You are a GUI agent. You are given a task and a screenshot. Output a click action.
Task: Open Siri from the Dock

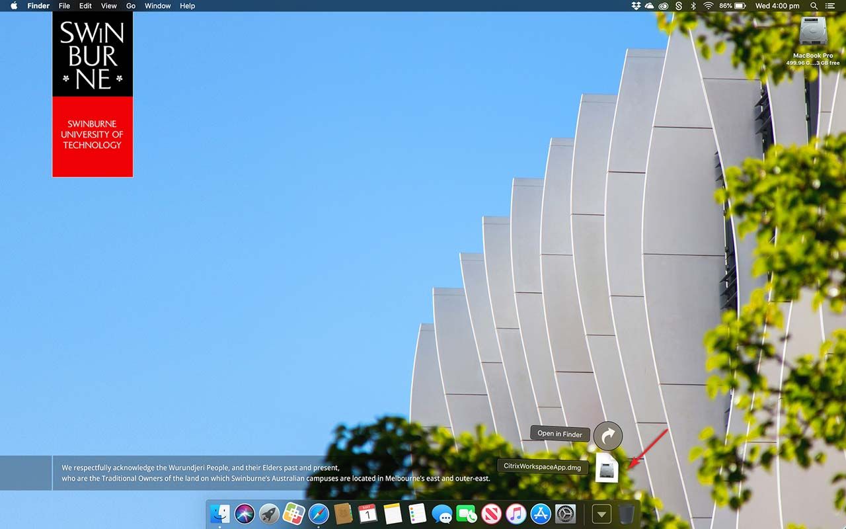pos(245,514)
